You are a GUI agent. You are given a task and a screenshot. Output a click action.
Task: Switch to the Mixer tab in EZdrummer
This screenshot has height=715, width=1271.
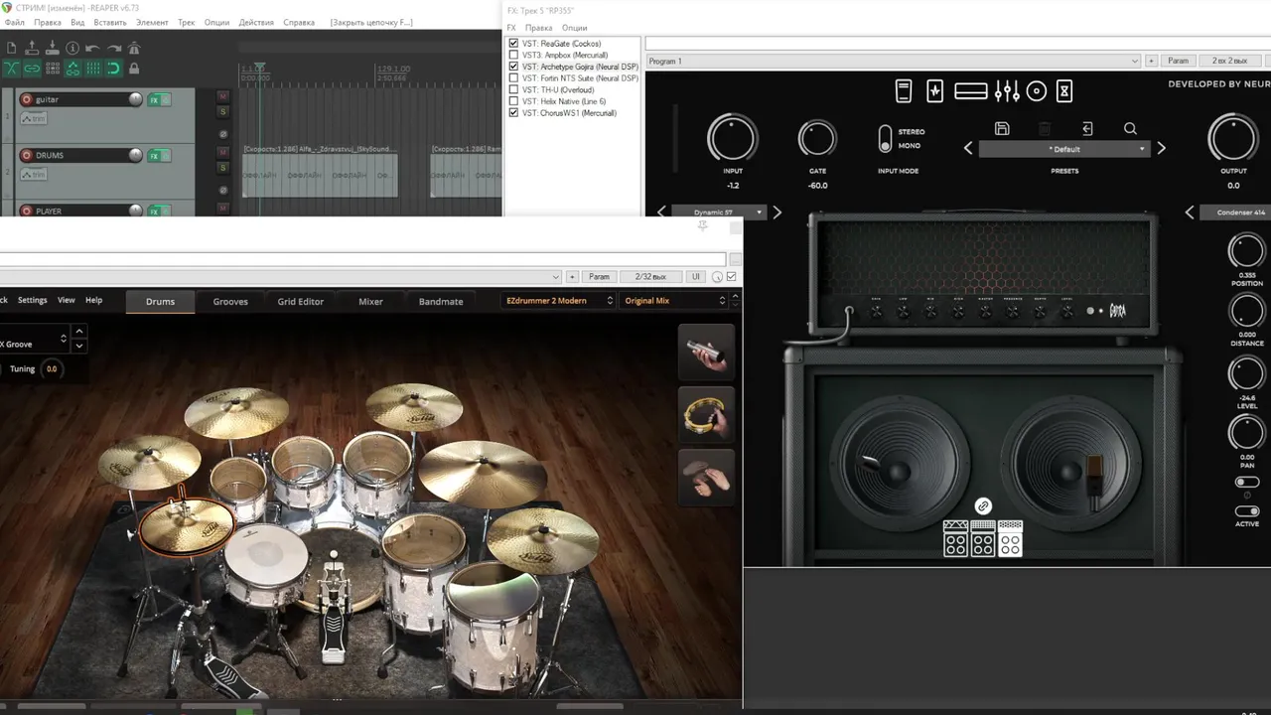click(x=370, y=302)
